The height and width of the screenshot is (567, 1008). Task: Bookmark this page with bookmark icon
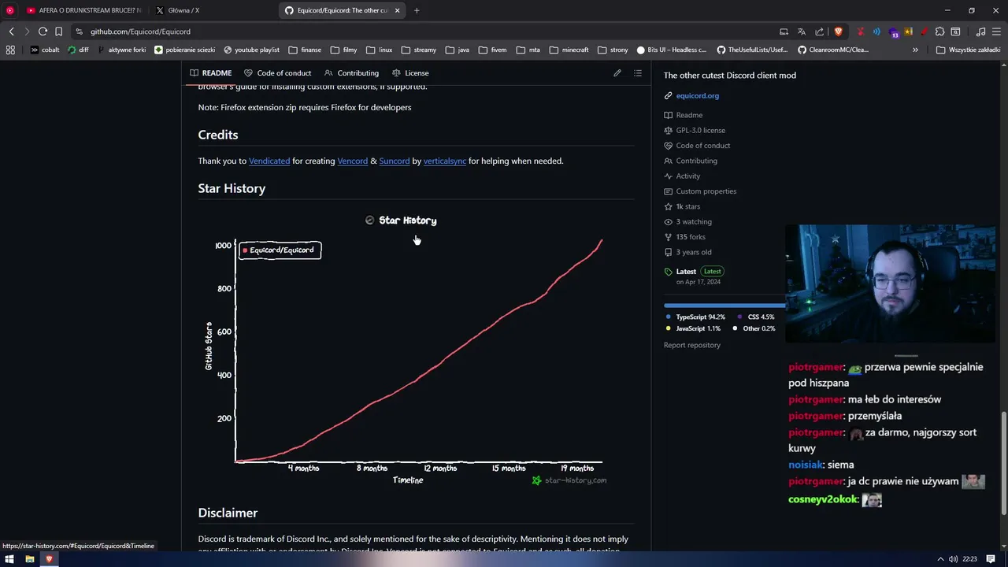pyautogui.click(x=58, y=31)
